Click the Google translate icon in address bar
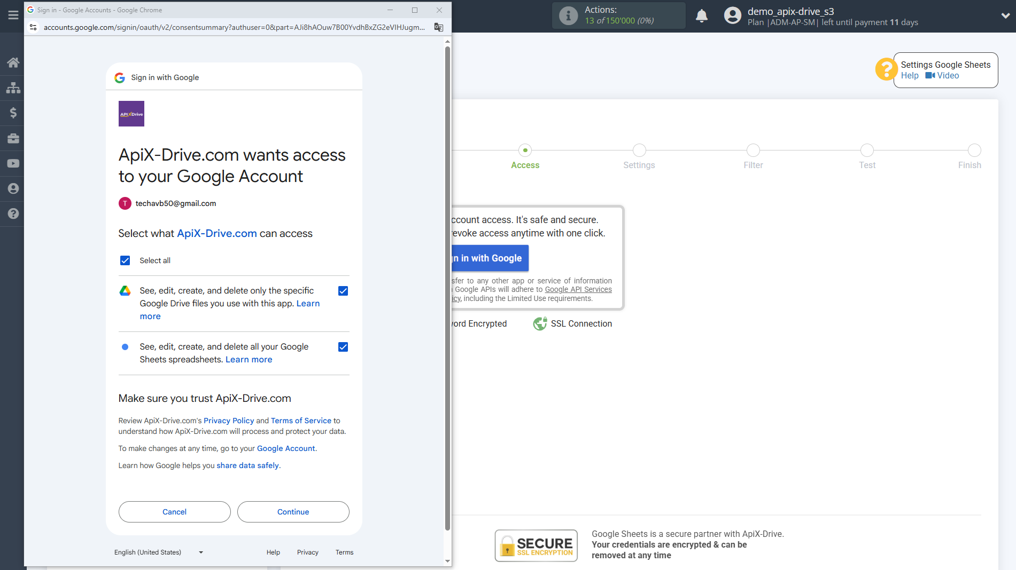The width and height of the screenshot is (1016, 570). pyautogui.click(x=438, y=27)
